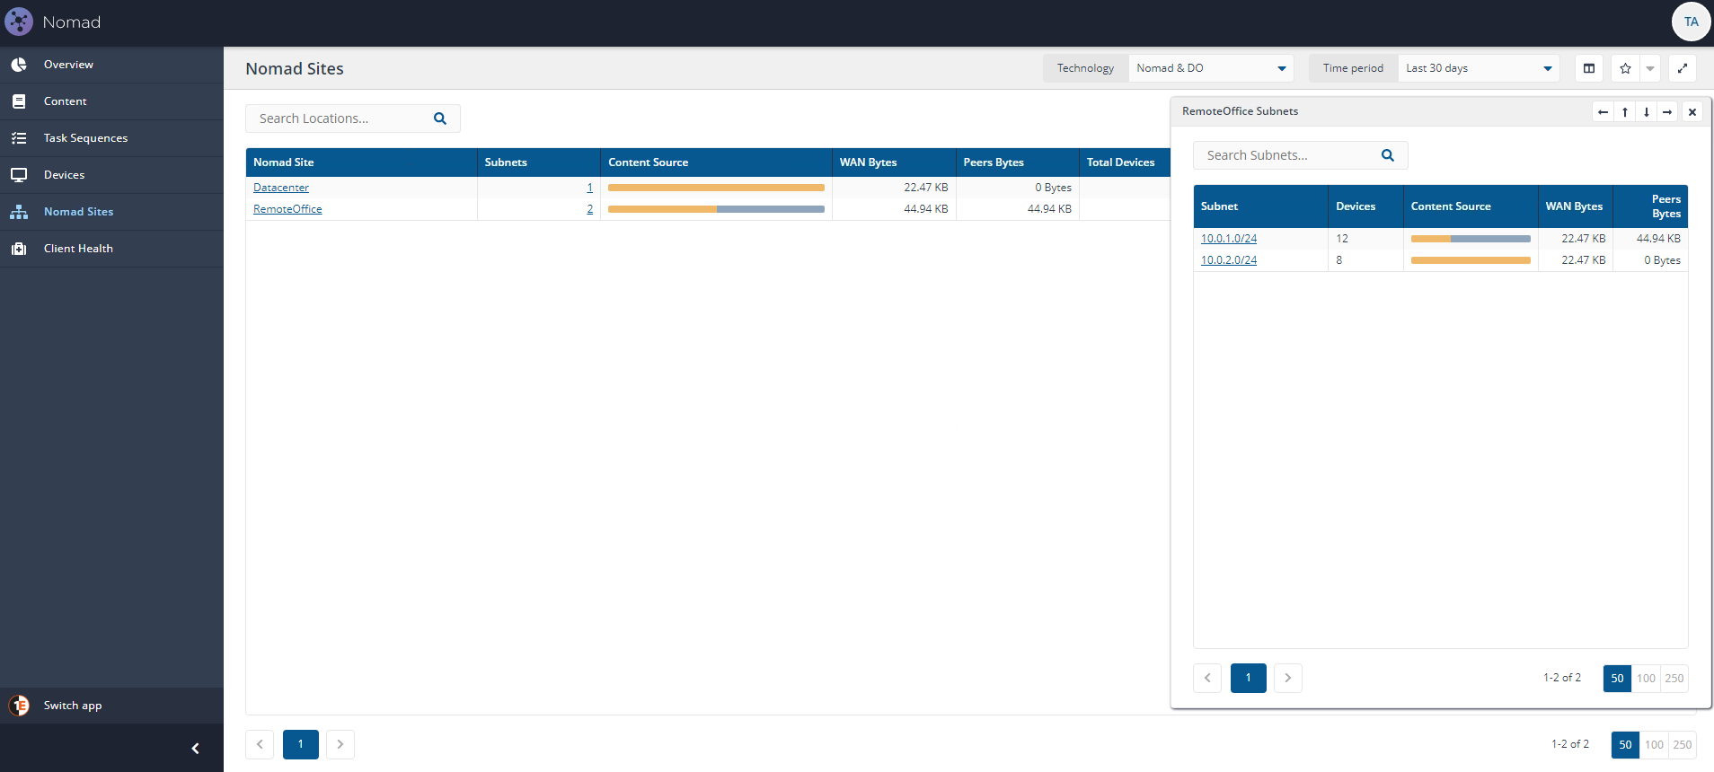The width and height of the screenshot is (1714, 772).
Task: Open Client Health in sidebar
Action: pos(111,249)
